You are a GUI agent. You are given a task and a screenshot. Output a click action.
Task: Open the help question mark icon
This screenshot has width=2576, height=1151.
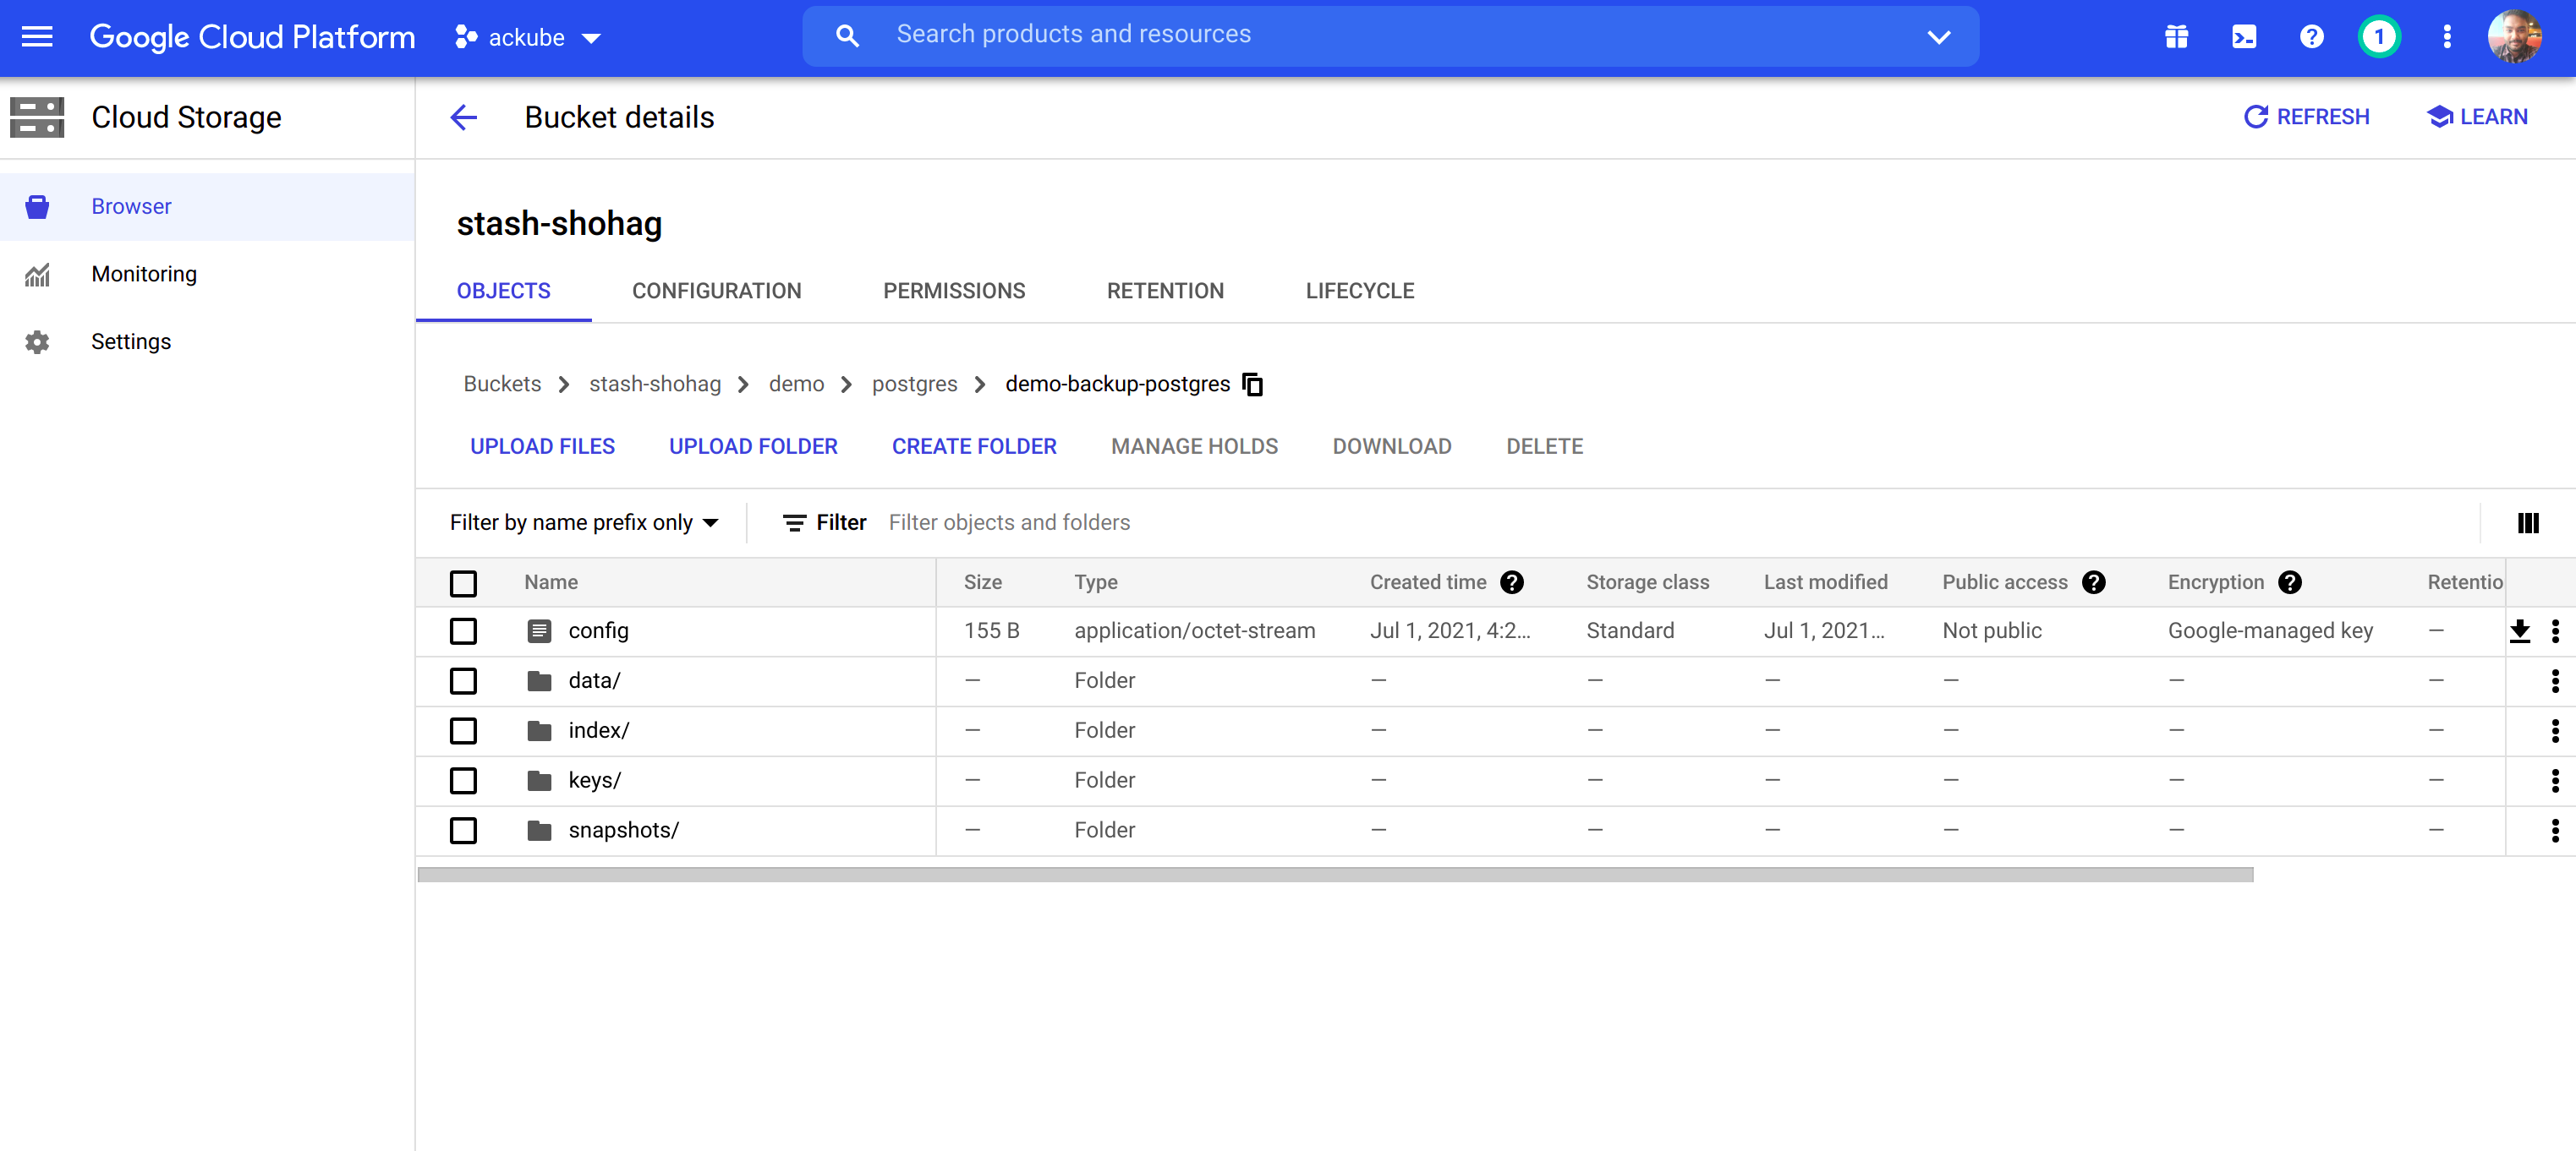2311,37
